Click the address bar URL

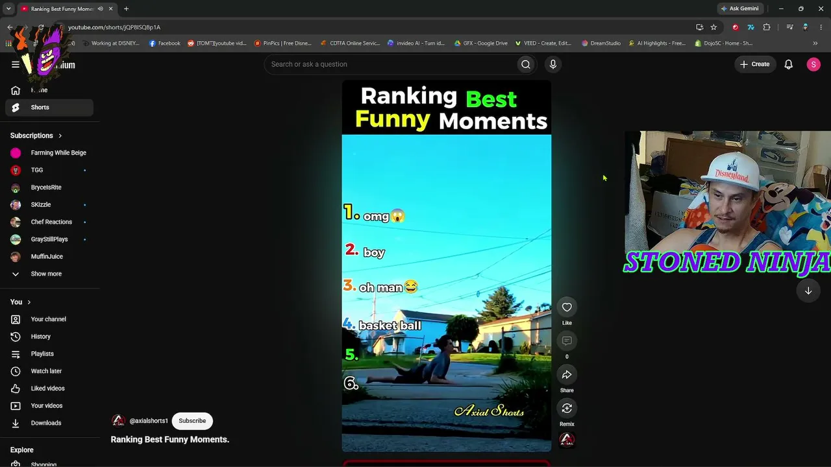[114, 27]
